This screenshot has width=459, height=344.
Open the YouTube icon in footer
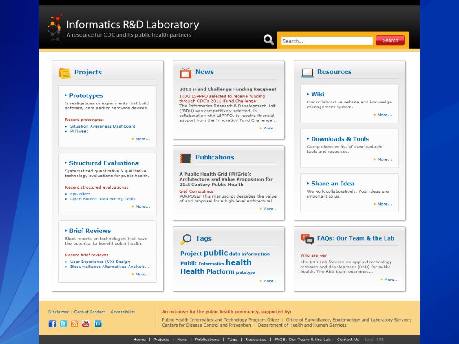[x=86, y=323]
